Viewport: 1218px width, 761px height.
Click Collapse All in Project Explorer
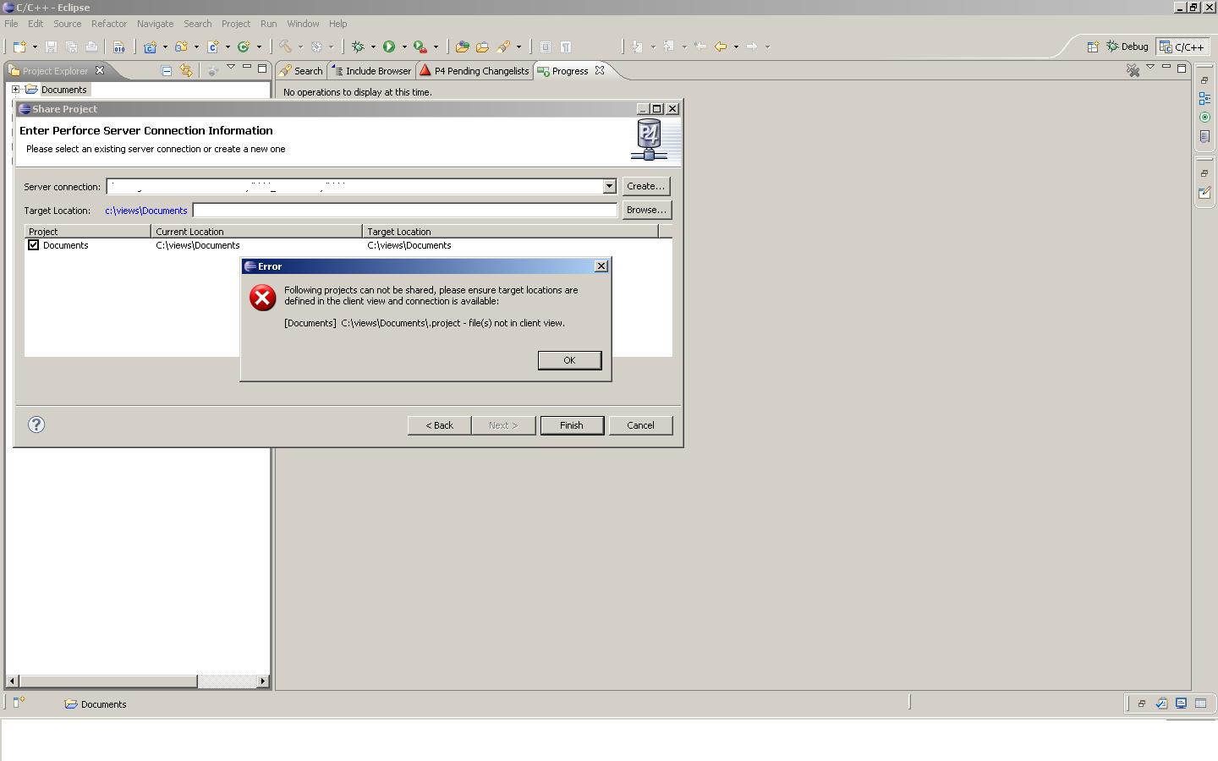coord(167,70)
